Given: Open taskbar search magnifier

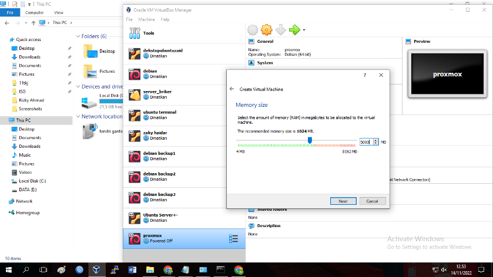Looking at the screenshot, I should 26,270.
